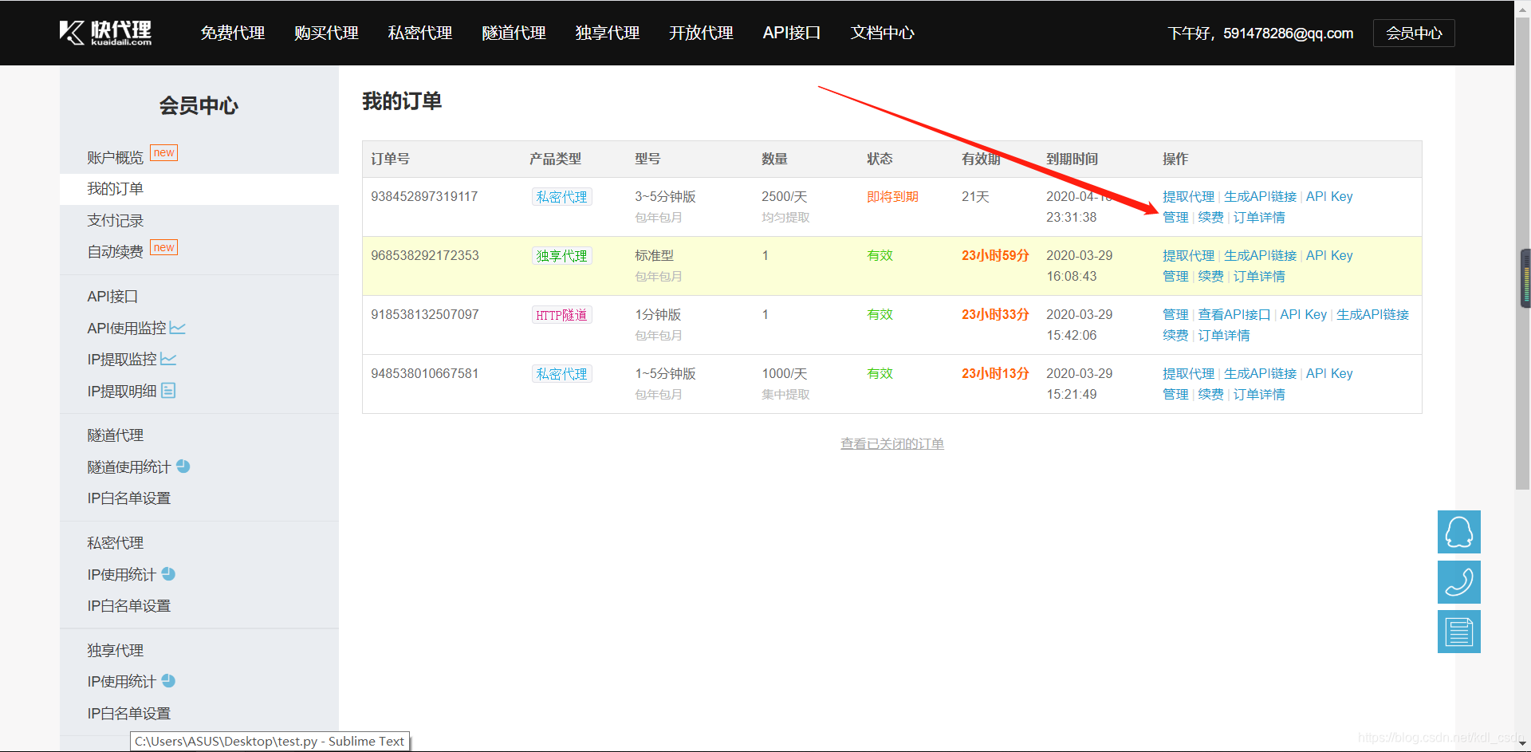Click 管理 for order 968538292172353

click(1175, 276)
